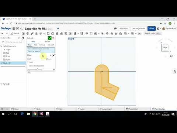
Task: Select the Thicken tool icon
Action: (x=41, y=33)
